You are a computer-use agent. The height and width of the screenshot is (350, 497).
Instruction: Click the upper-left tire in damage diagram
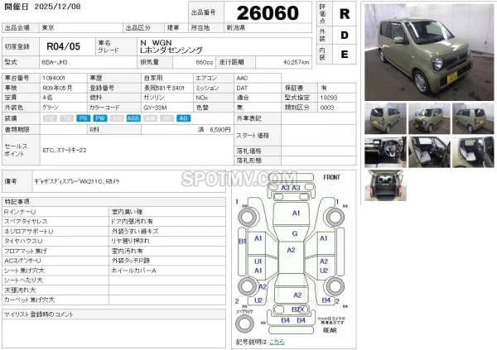point(246,219)
